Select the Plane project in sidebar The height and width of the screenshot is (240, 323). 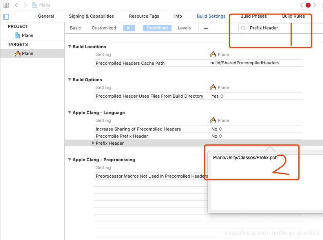click(x=27, y=35)
